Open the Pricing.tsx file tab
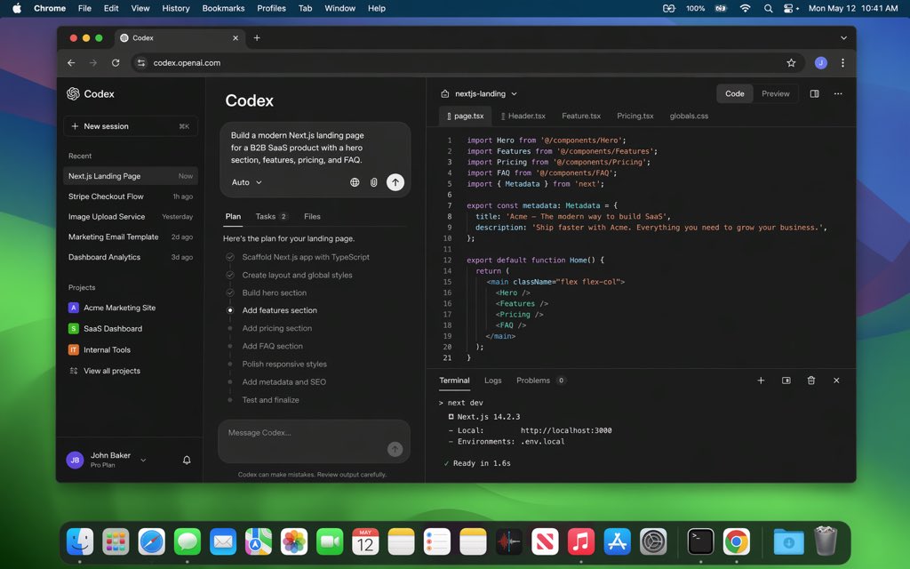The height and width of the screenshot is (569, 910). point(635,116)
